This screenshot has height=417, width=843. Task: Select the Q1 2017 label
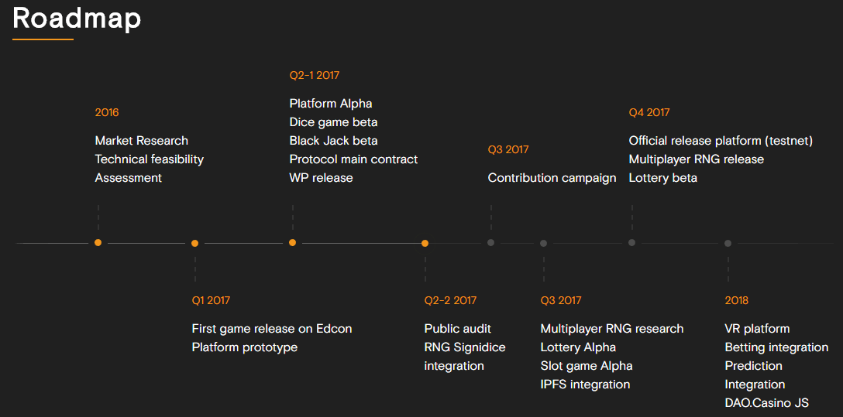[211, 301]
